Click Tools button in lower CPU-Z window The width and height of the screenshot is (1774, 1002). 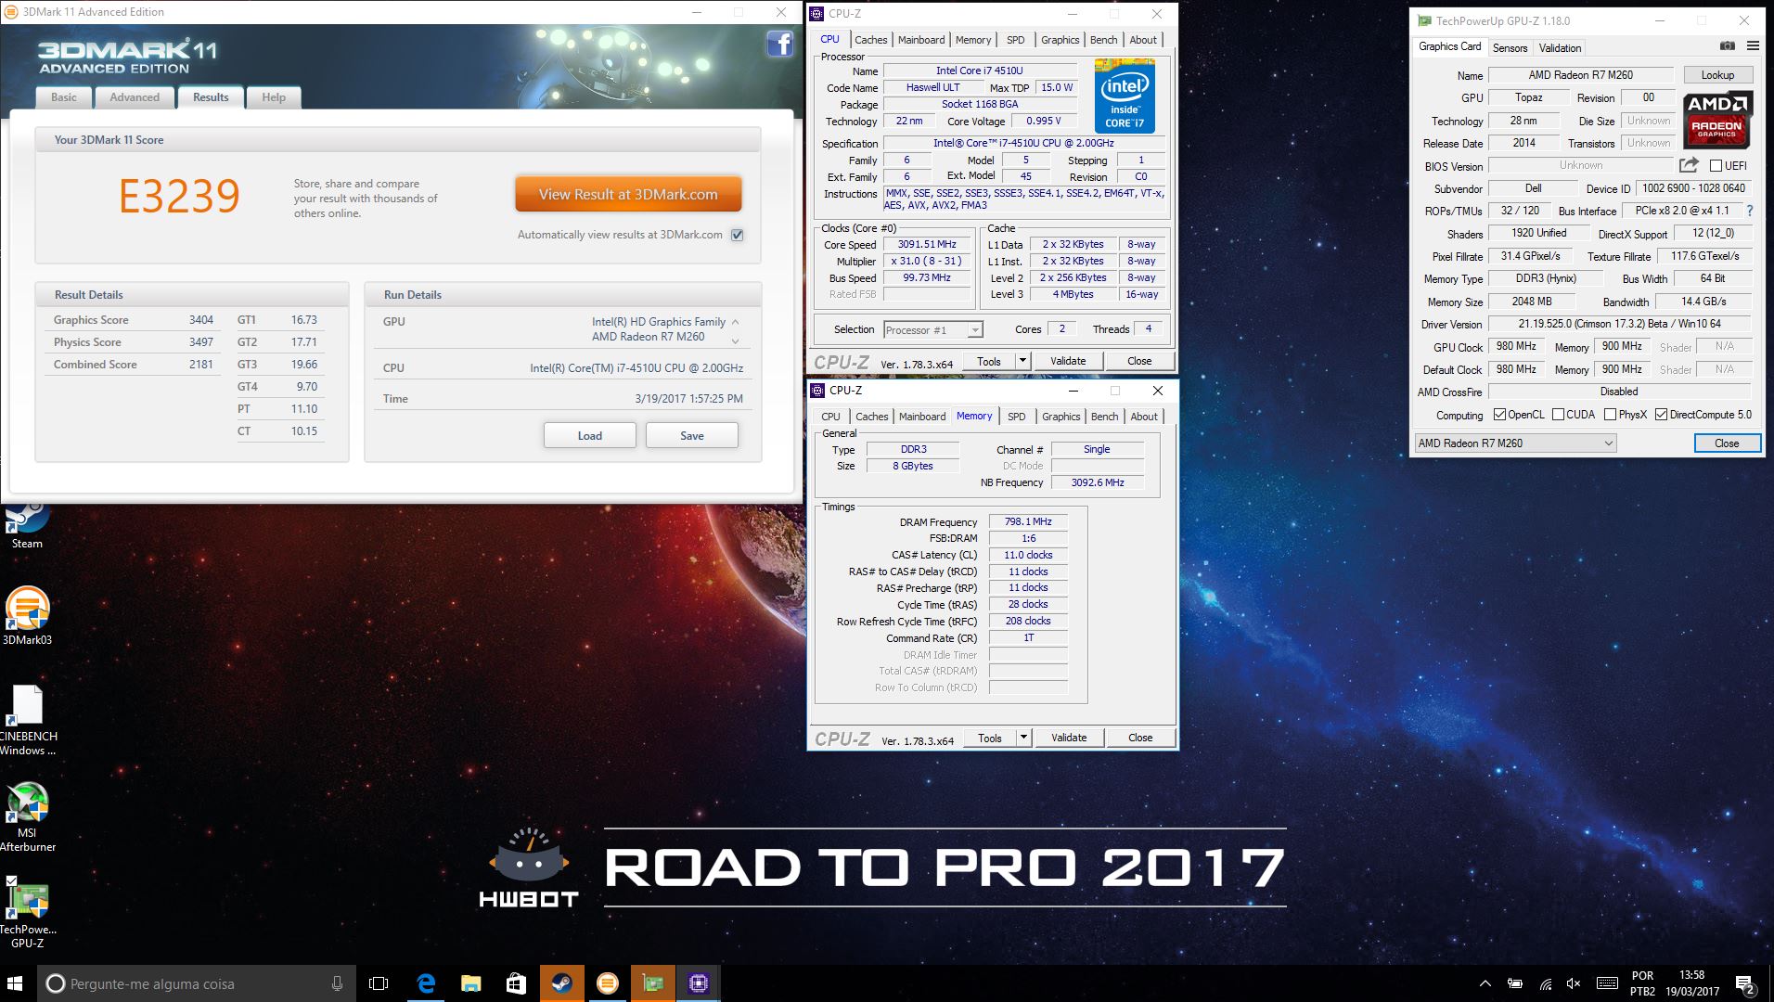(990, 738)
